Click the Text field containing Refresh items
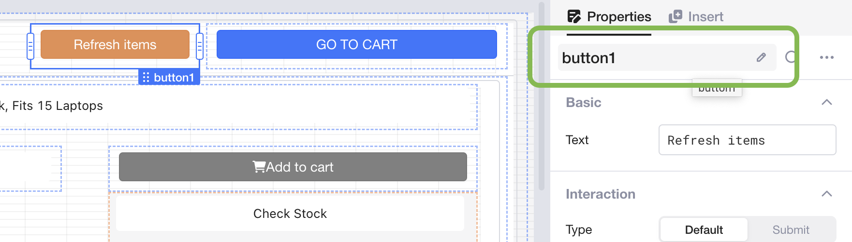The image size is (852, 242). click(747, 140)
